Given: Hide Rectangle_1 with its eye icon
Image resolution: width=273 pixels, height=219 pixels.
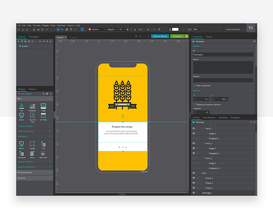Looking at the screenshot, I should point(193,193).
